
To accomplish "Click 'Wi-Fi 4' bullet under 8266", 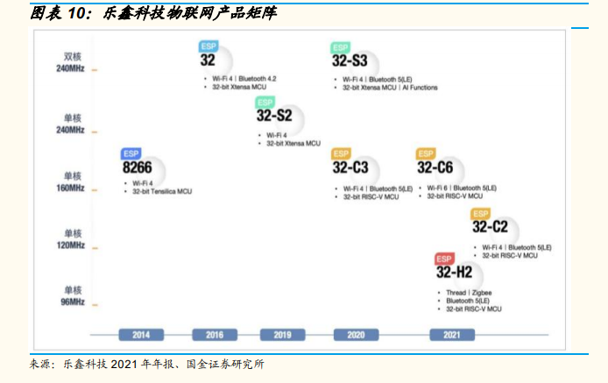I will tap(143, 183).
